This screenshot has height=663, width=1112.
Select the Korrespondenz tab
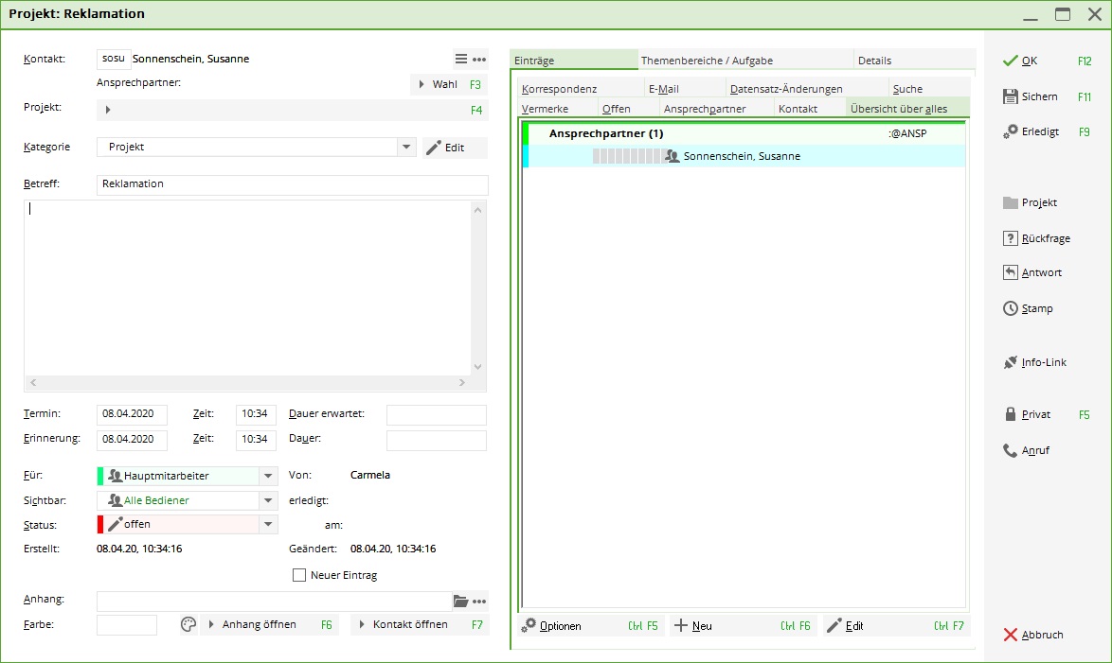559,89
